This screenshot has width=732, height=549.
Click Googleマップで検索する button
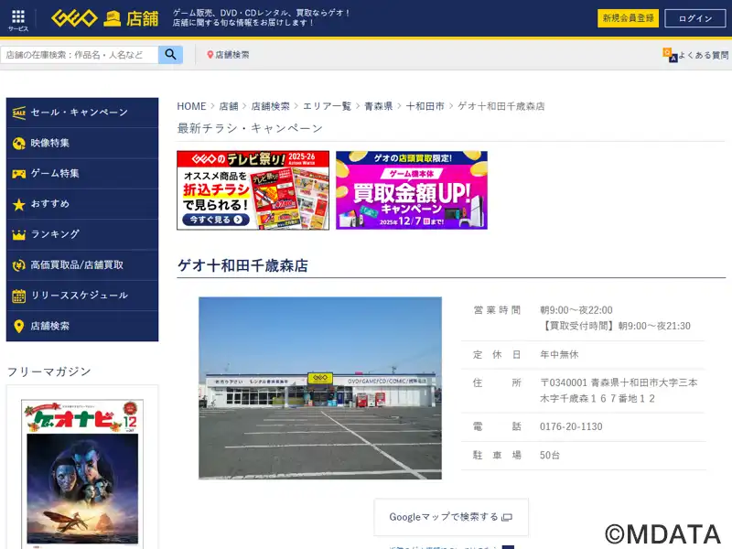click(x=450, y=517)
